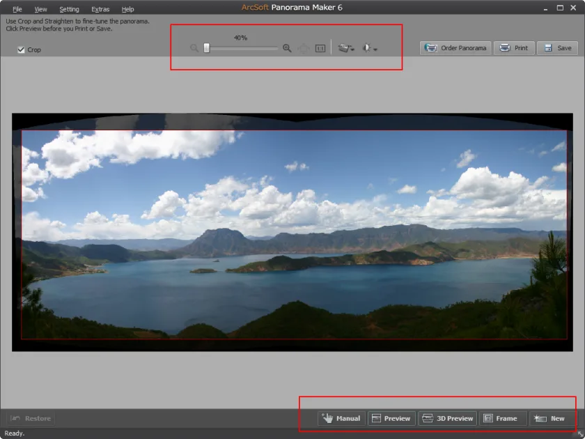This screenshot has width=585, height=439.
Task: Click the Print button
Action: 514,48
